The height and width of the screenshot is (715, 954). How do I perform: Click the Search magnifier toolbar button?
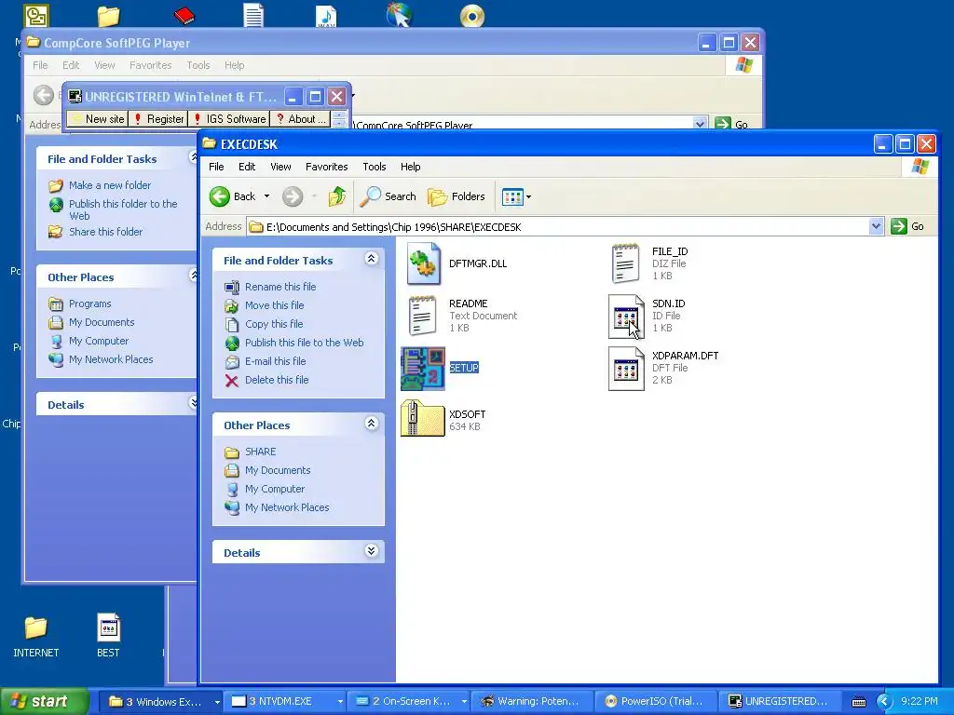tap(388, 196)
